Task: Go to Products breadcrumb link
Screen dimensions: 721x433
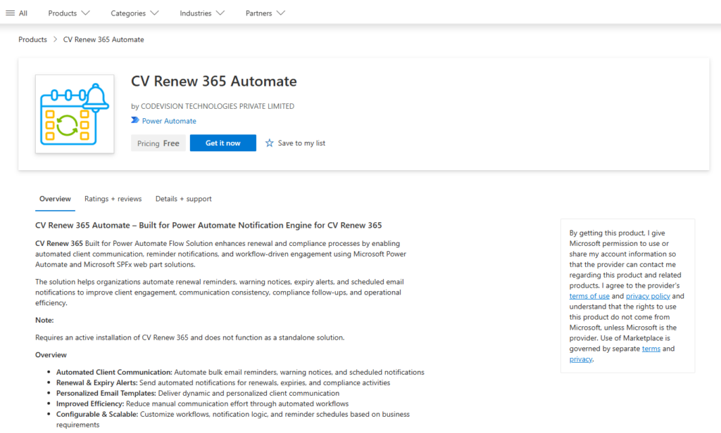Action: click(x=32, y=39)
